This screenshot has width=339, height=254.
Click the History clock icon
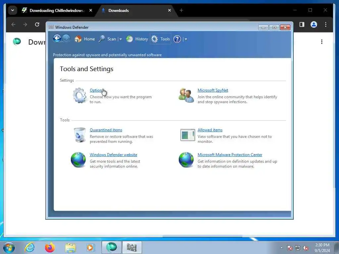tap(129, 39)
